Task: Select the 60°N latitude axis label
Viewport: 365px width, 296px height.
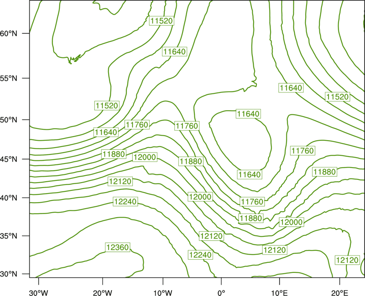Action: [9, 33]
